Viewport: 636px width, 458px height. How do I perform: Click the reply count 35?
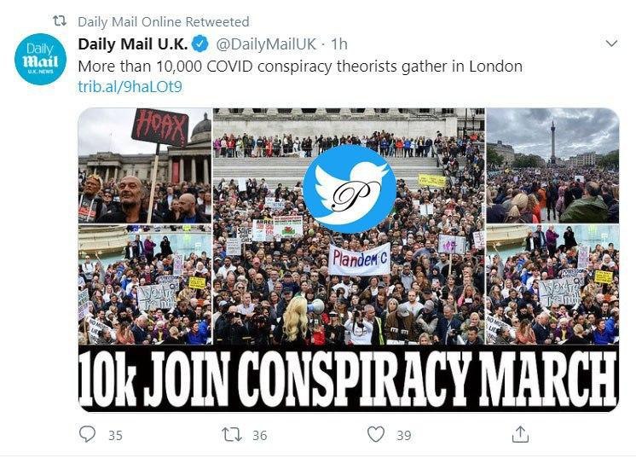115,435
